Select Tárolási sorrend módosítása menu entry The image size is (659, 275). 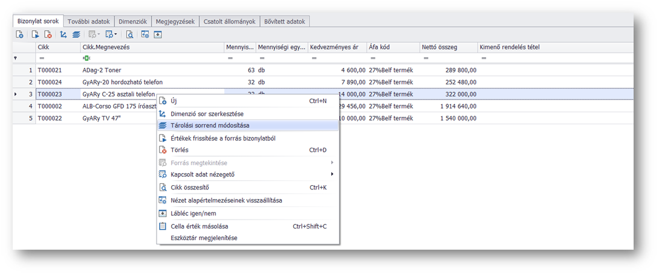210,125
